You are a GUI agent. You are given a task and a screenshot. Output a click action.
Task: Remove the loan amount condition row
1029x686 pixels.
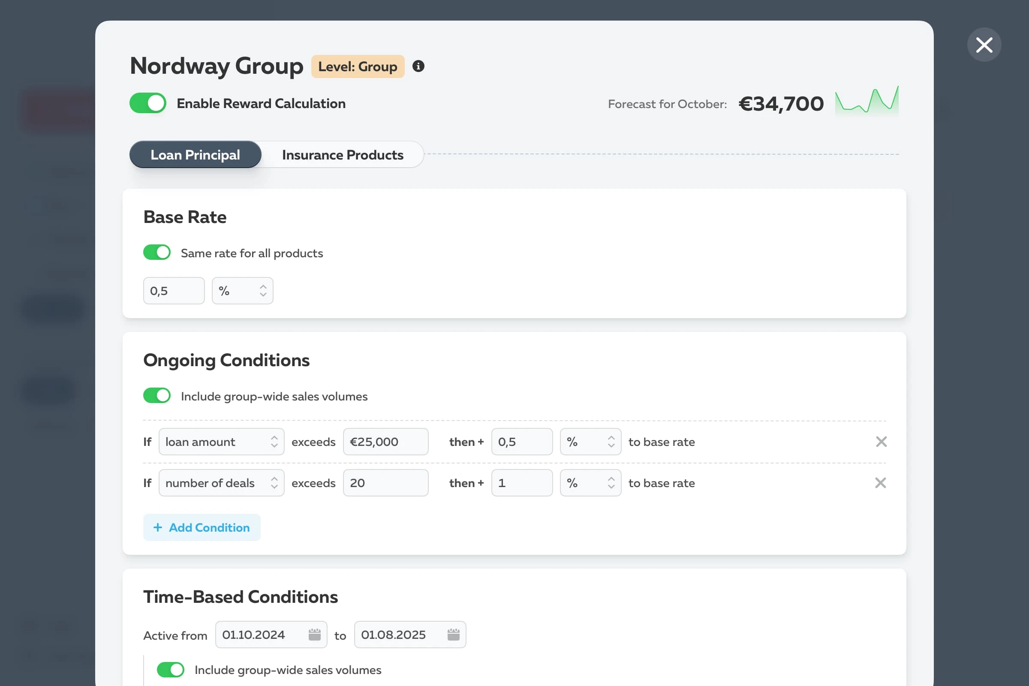point(881,442)
